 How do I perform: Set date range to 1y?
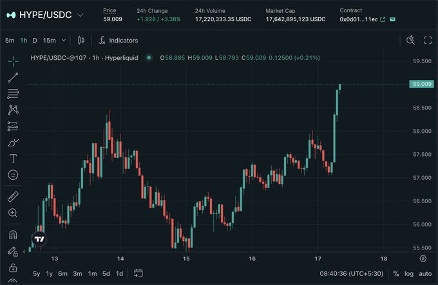tap(50, 273)
